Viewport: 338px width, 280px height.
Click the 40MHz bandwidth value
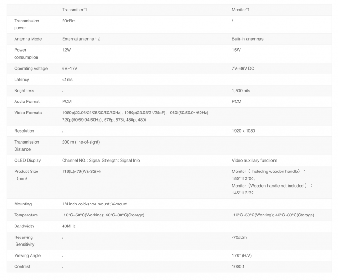point(69,226)
